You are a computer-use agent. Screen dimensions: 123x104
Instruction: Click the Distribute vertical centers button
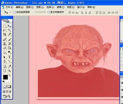(100, 12)
